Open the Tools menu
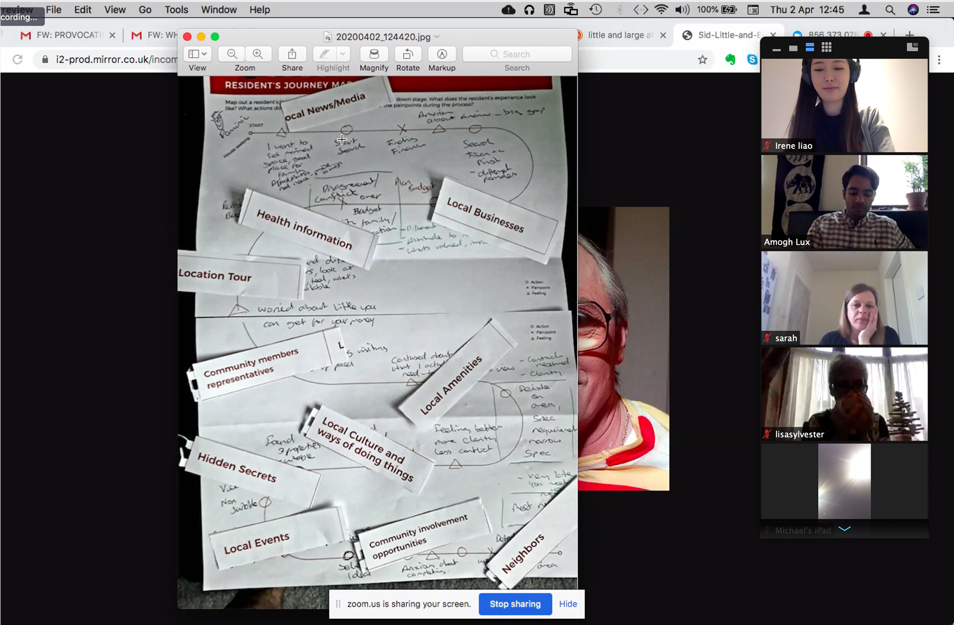This screenshot has width=954, height=625. [176, 9]
